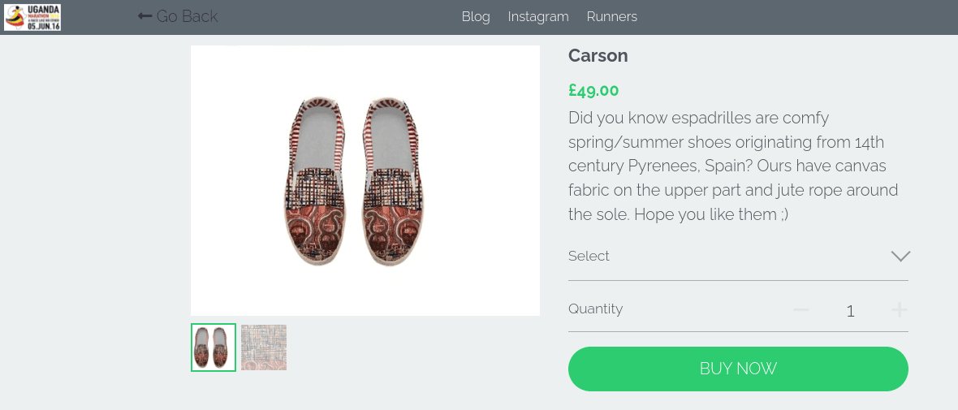The height and width of the screenshot is (410, 958).
Task: Expand options using the chevron arrow
Action: [x=900, y=256]
